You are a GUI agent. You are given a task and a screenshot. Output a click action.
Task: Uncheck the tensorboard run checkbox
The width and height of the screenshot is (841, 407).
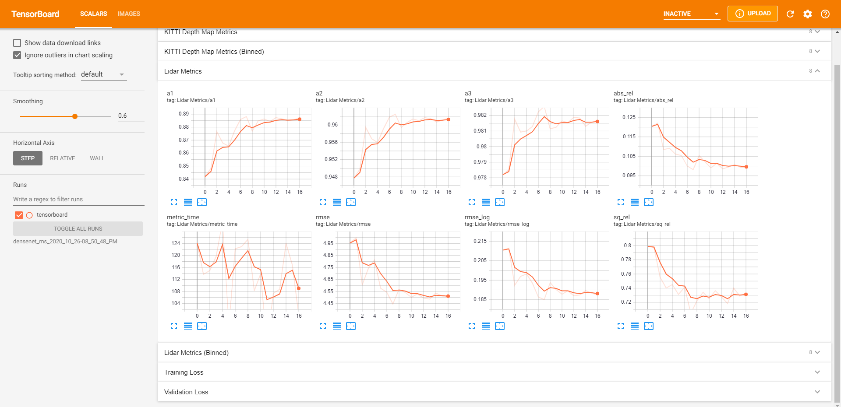coord(19,215)
